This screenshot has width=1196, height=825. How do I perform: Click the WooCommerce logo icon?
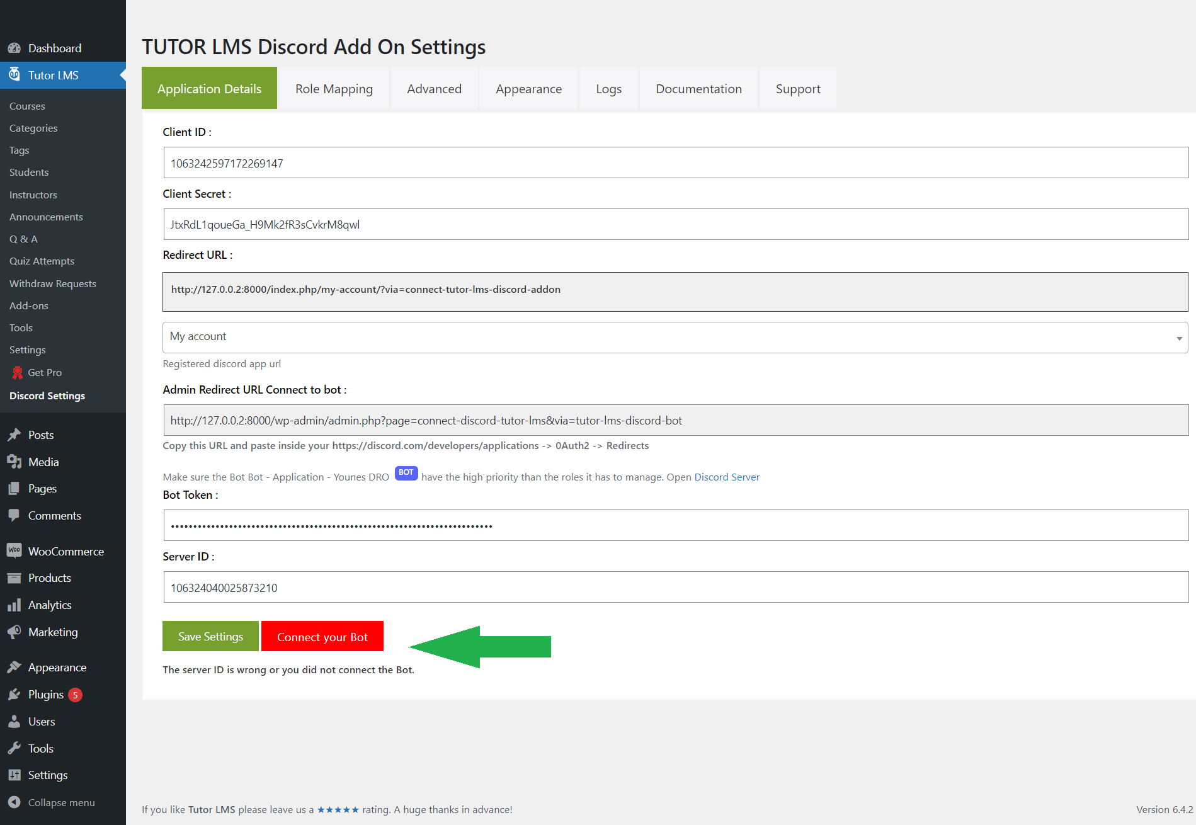pos(14,551)
